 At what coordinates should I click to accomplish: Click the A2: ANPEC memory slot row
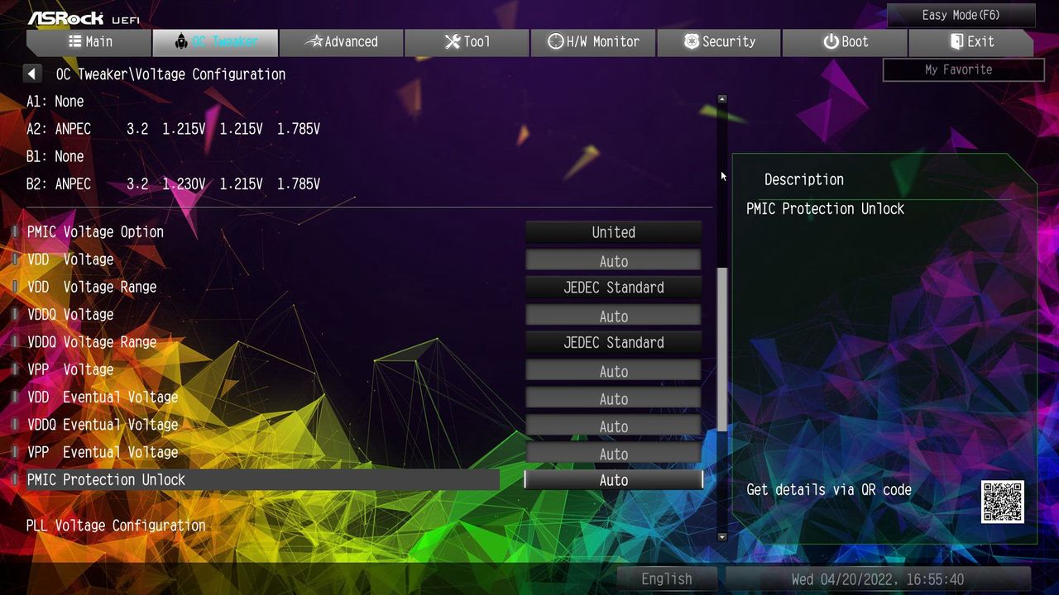click(173, 129)
